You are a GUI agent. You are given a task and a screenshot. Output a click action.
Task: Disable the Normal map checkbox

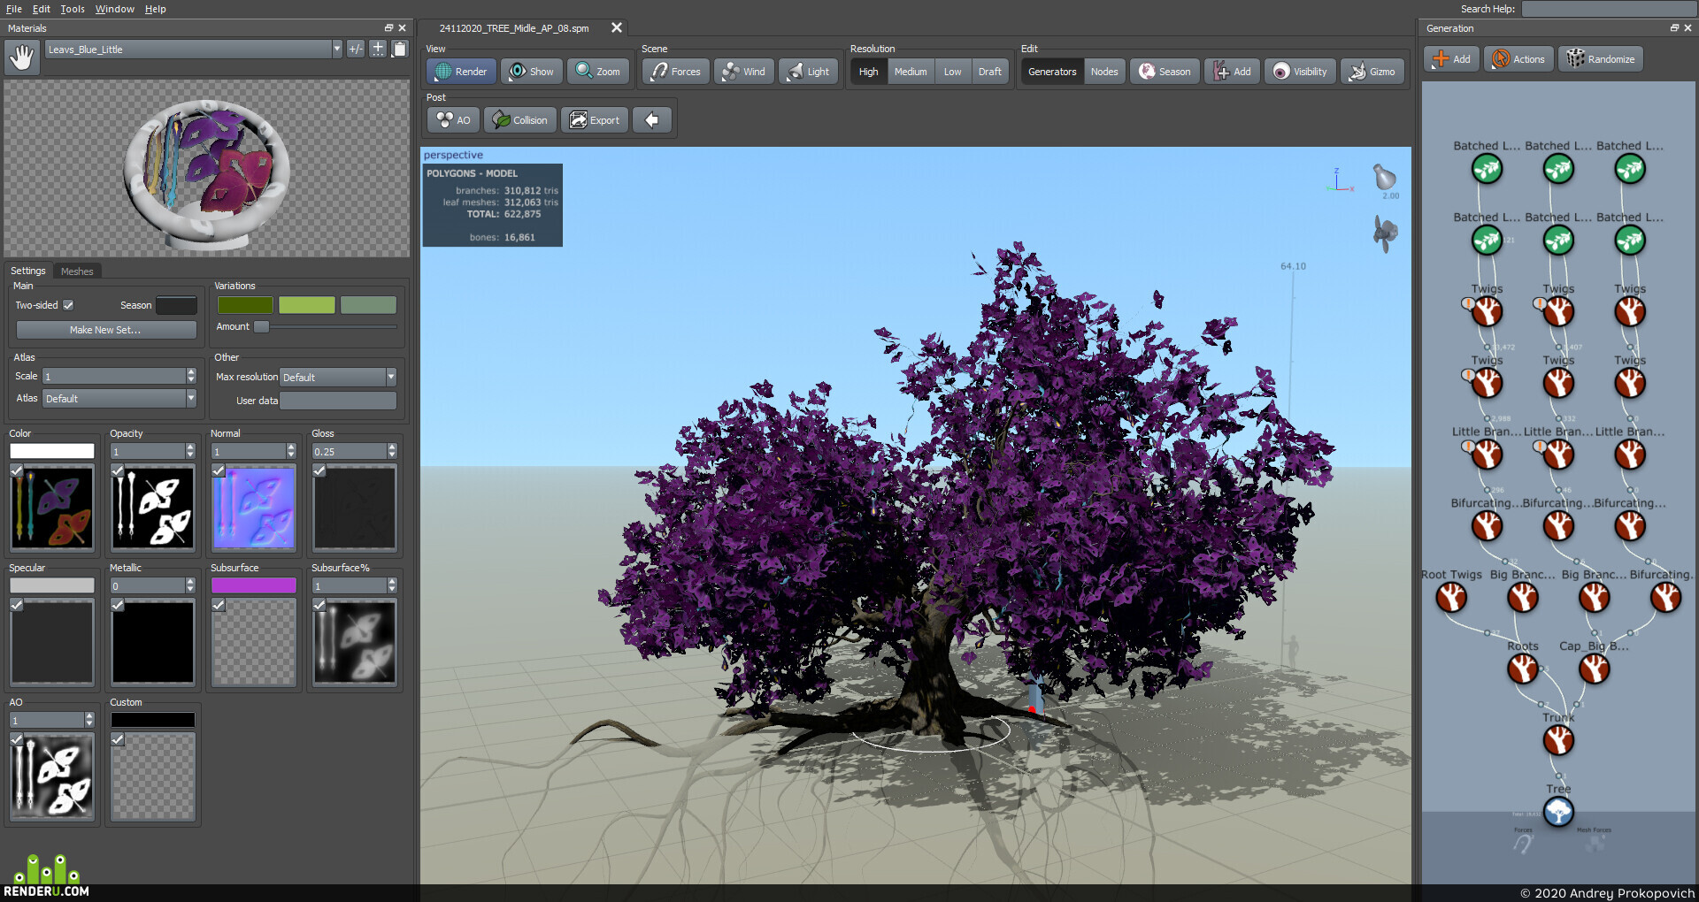(219, 470)
